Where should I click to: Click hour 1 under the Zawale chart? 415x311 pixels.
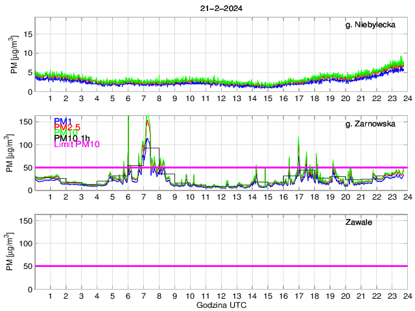click(51, 296)
